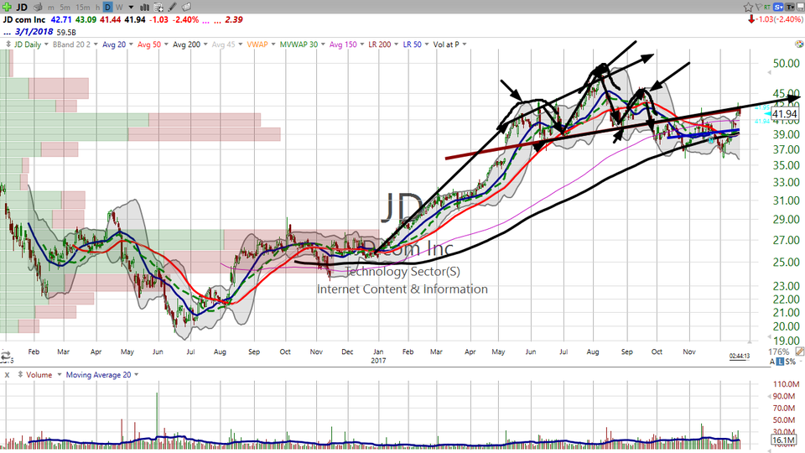Open the news/newspaper icon next to JD
The width and height of the screenshot is (805, 453).
tap(38, 8)
